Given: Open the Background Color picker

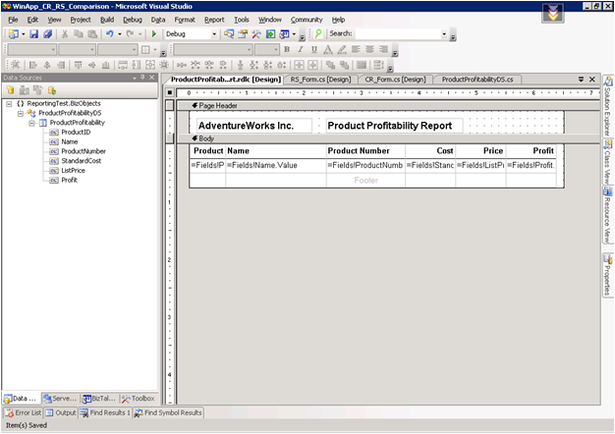Looking at the screenshot, I should coord(342,49).
